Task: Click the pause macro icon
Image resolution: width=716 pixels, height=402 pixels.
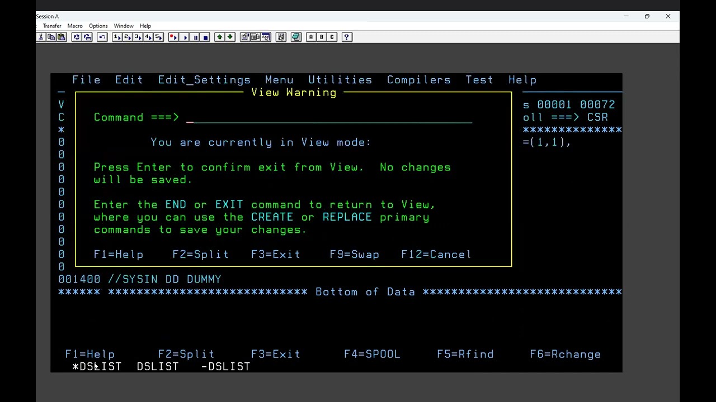Action: coord(195,37)
